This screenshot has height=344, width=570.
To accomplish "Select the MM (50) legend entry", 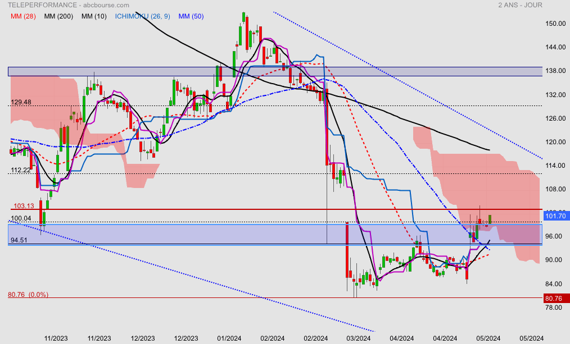I will [191, 16].
